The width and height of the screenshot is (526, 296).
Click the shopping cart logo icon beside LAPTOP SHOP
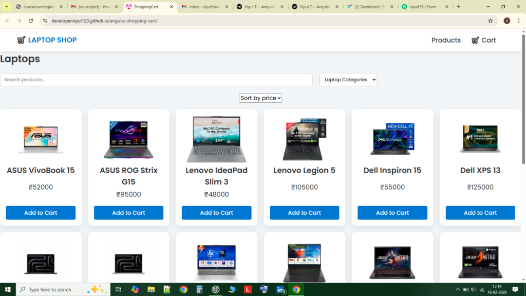pyautogui.click(x=21, y=40)
